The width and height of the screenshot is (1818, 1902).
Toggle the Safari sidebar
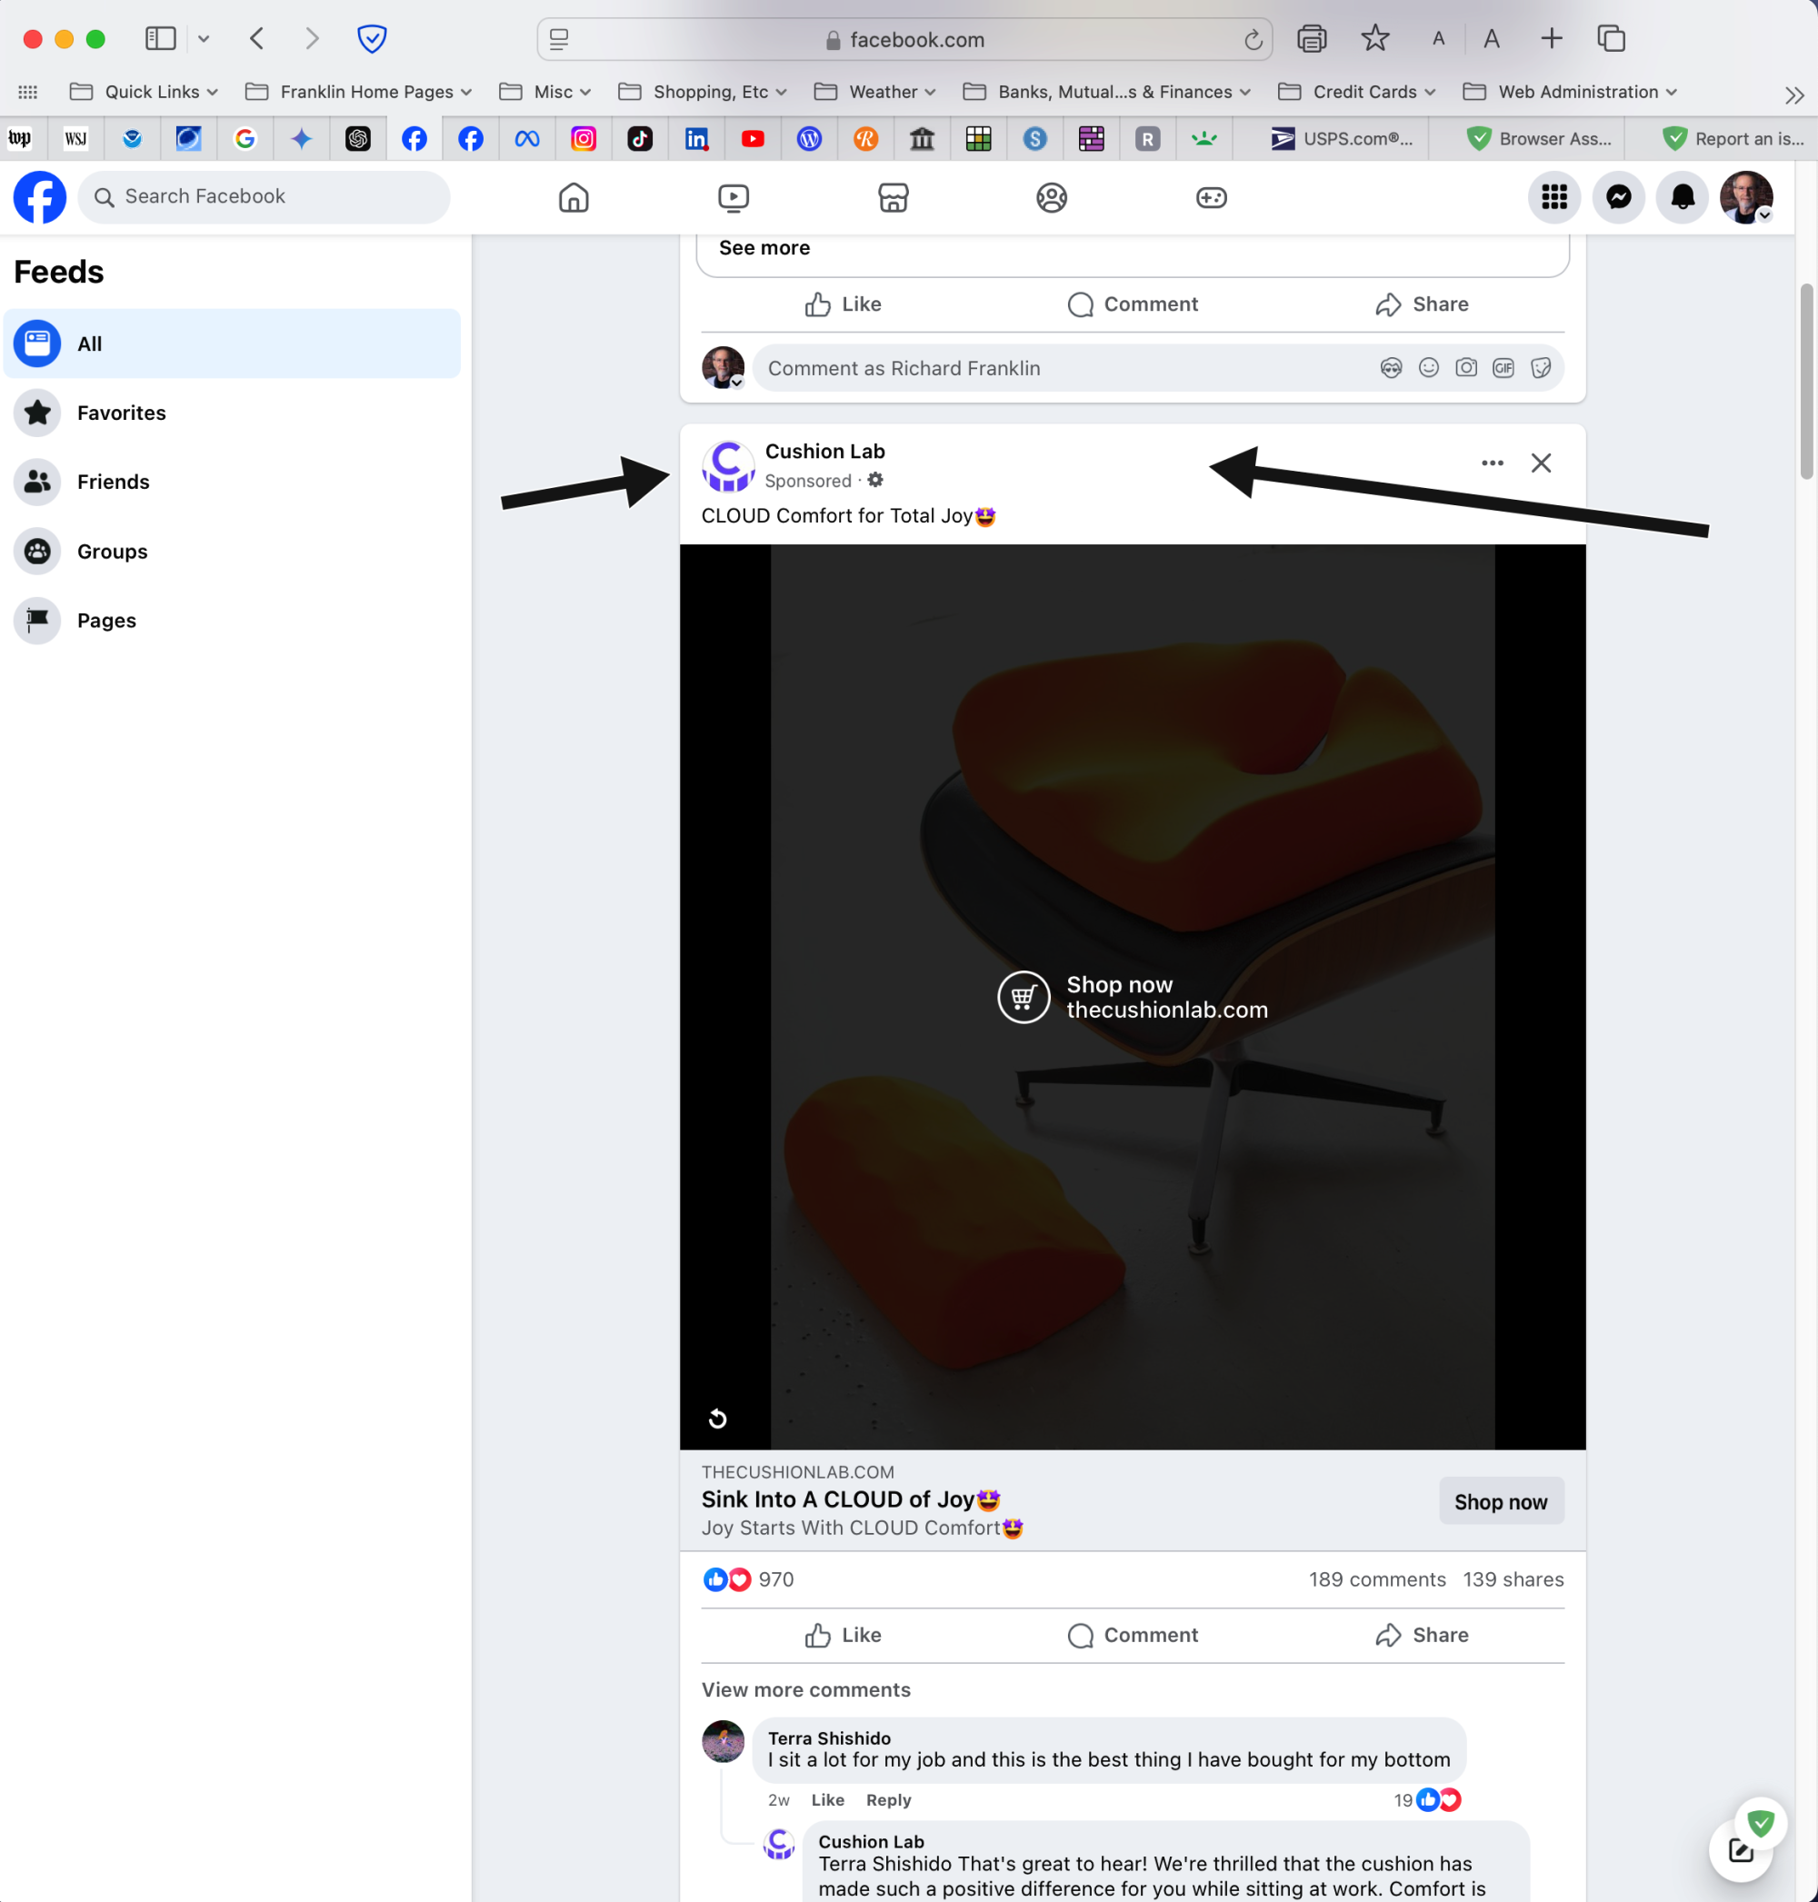[x=161, y=39]
